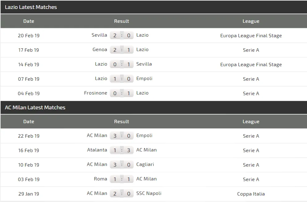Click the AC Milan Latest Matches header
The image size is (307, 202).
point(35,107)
